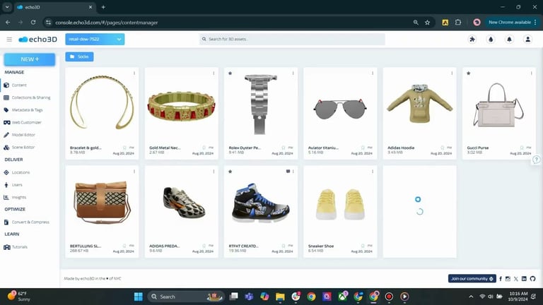
Task: Open options menu for Aviator titanium card
Action: [373, 73]
